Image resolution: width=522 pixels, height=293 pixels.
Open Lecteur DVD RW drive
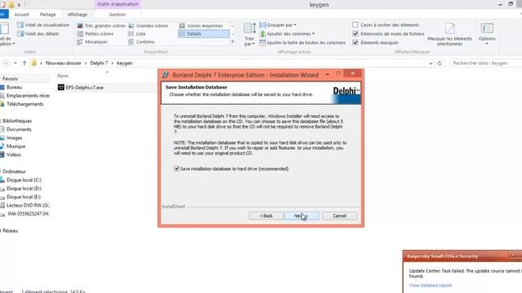point(25,206)
